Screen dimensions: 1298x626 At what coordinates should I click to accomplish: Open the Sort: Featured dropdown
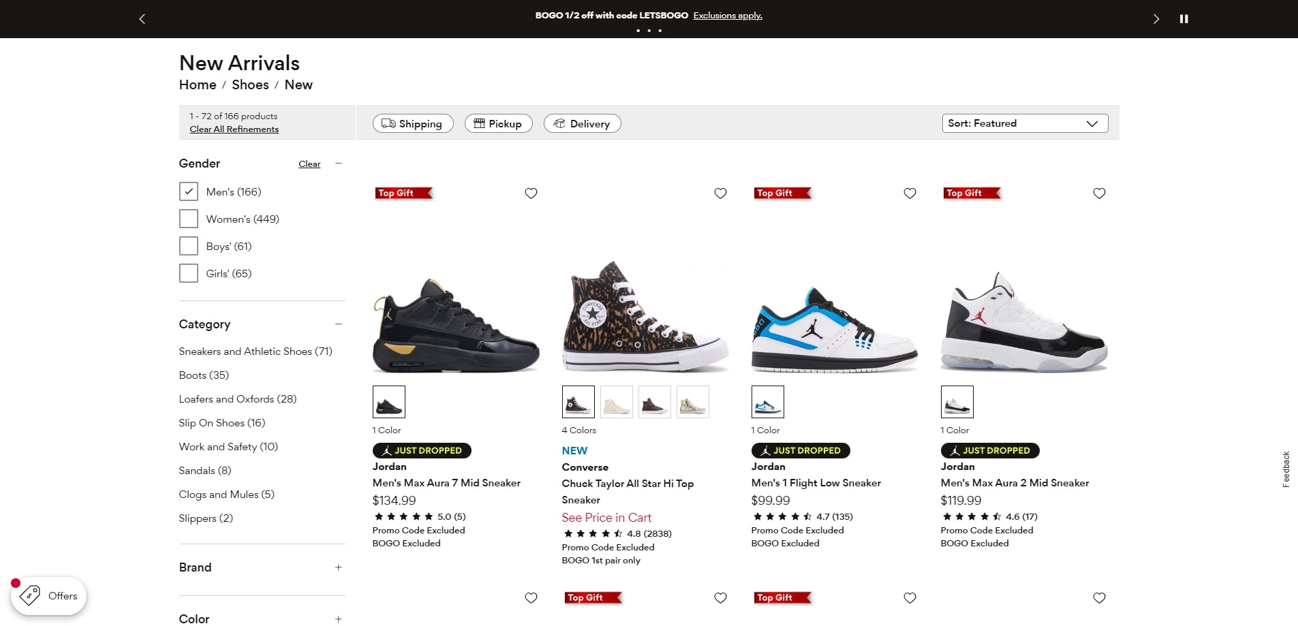pos(1024,123)
